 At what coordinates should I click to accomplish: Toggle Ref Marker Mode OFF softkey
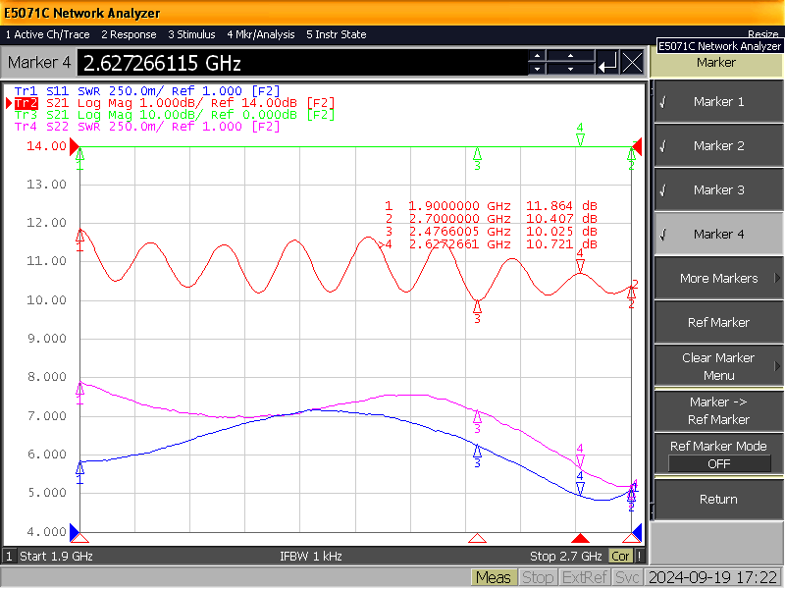pos(719,455)
